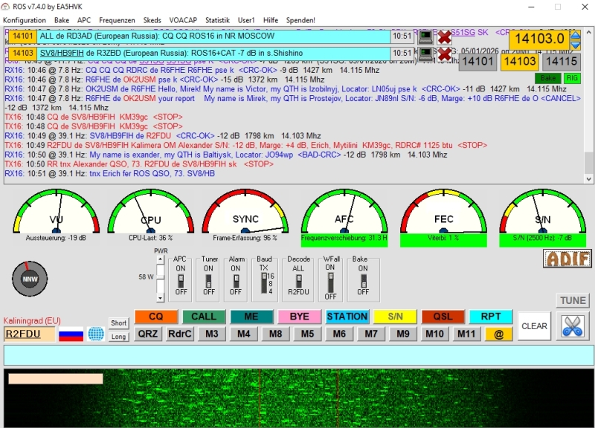Viewport: 595px width, 428px height.
Task: Click the pink BYE macro button
Action: [x=300, y=317]
